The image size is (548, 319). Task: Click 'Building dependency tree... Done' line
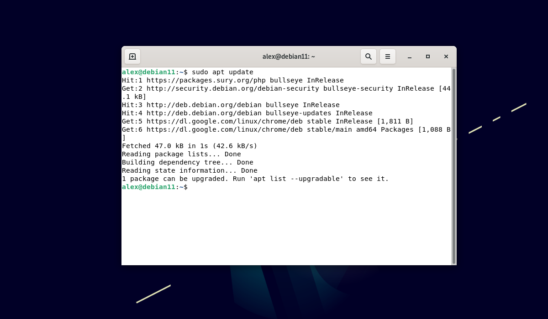(188, 162)
